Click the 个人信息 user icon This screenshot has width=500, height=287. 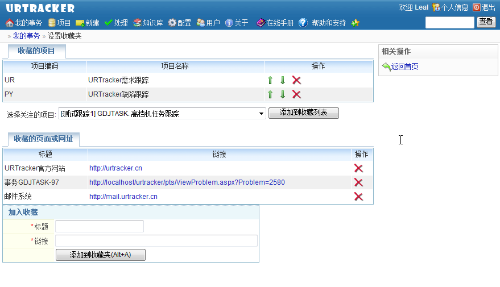(436, 7)
